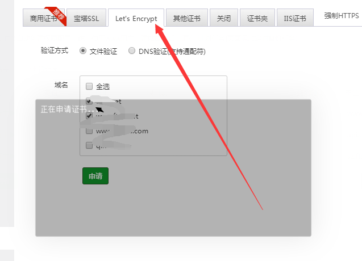Open the 证书夹 tab

pos(257,18)
